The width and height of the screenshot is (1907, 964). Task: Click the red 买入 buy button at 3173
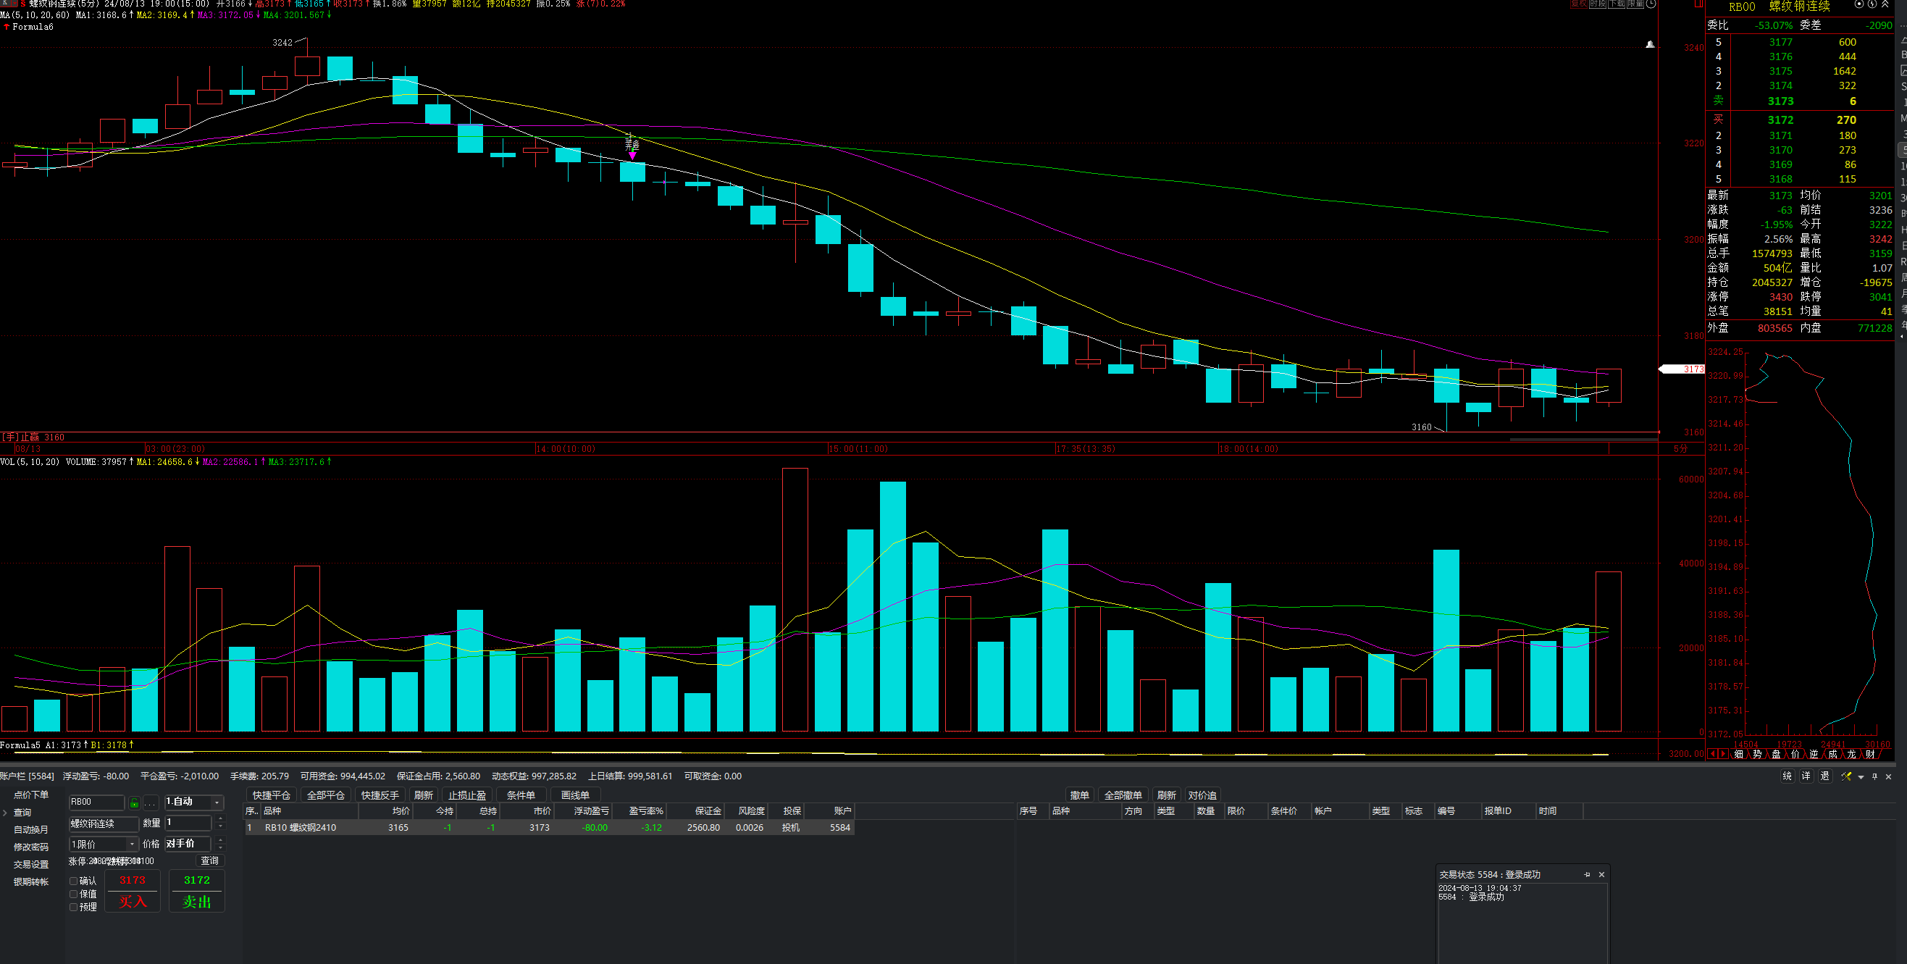pos(133,891)
